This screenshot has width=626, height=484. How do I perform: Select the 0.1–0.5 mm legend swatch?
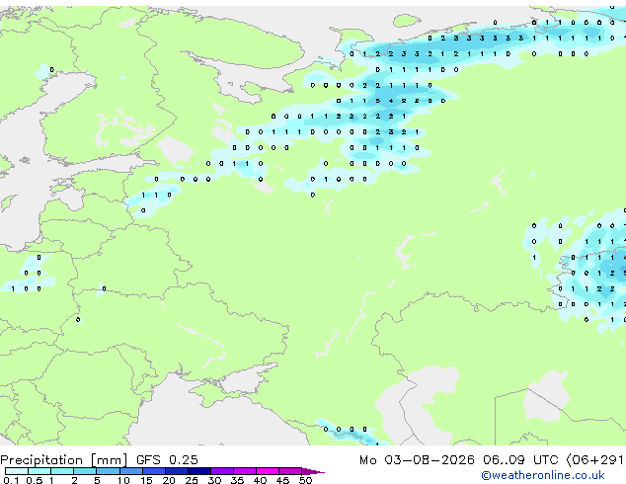point(17,471)
